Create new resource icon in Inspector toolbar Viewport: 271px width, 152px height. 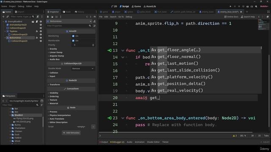(48, 17)
